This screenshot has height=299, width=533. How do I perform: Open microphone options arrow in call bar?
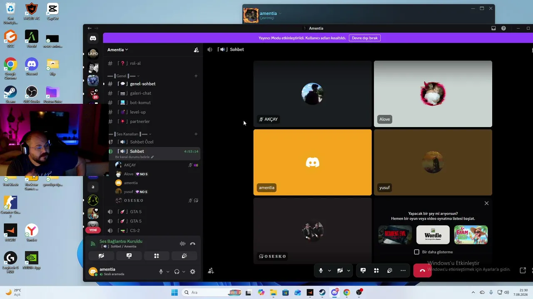point(329,271)
